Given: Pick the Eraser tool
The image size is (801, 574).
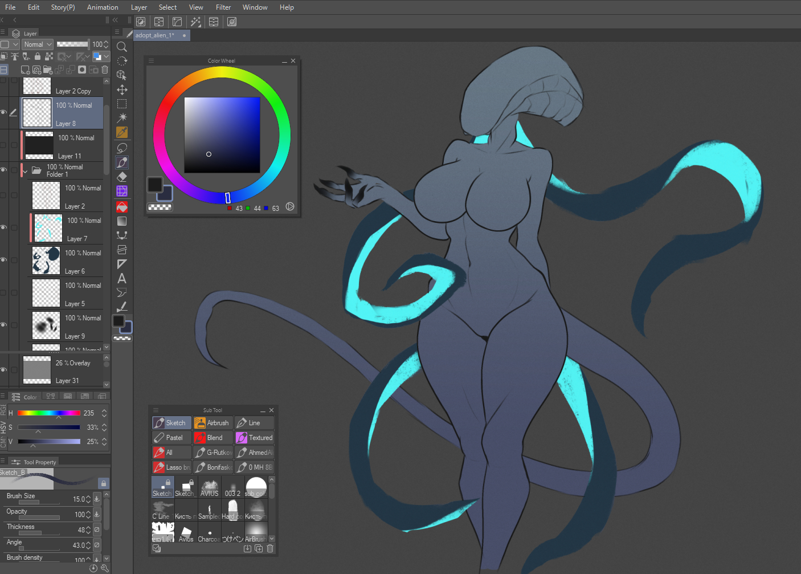Looking at the screenshot, I should 122,177.
